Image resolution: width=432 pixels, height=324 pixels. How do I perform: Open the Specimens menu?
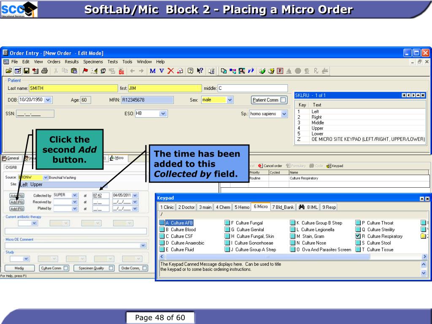pos(93,62)
